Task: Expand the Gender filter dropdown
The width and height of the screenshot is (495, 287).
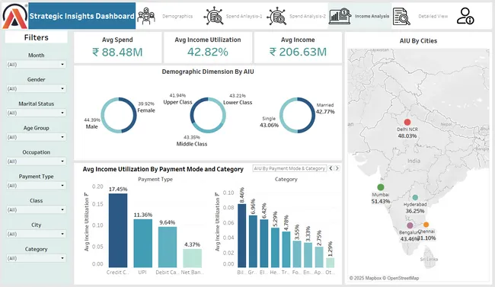Action: [x=37, y=89]
